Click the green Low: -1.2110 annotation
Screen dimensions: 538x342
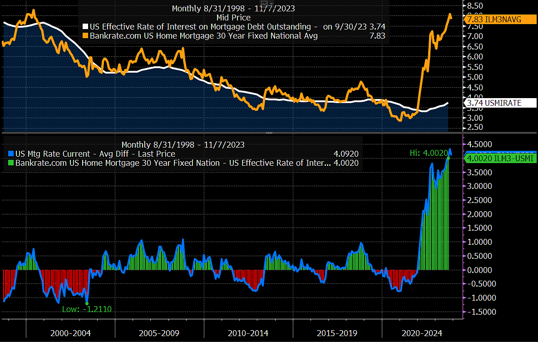click(x=87, y=309)
